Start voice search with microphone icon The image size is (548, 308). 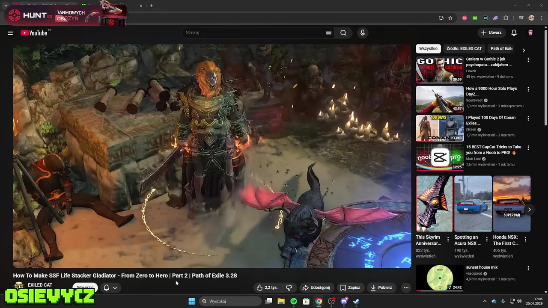363,33
